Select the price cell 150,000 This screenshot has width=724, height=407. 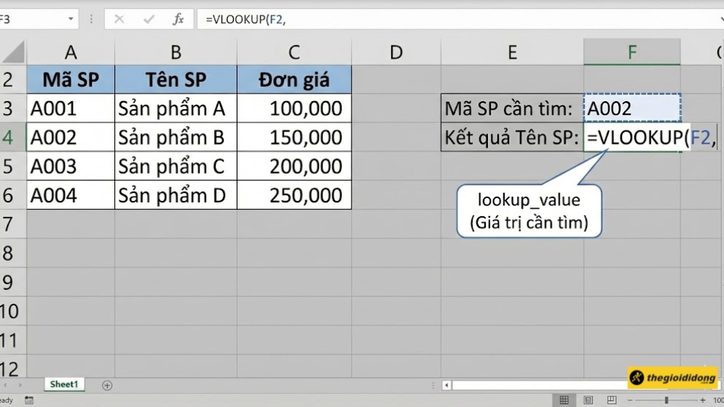coord(294,137)
